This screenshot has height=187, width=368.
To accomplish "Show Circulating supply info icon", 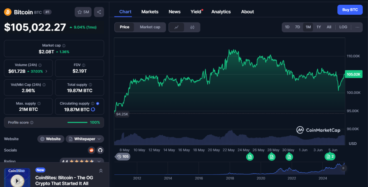I will 93,104.
